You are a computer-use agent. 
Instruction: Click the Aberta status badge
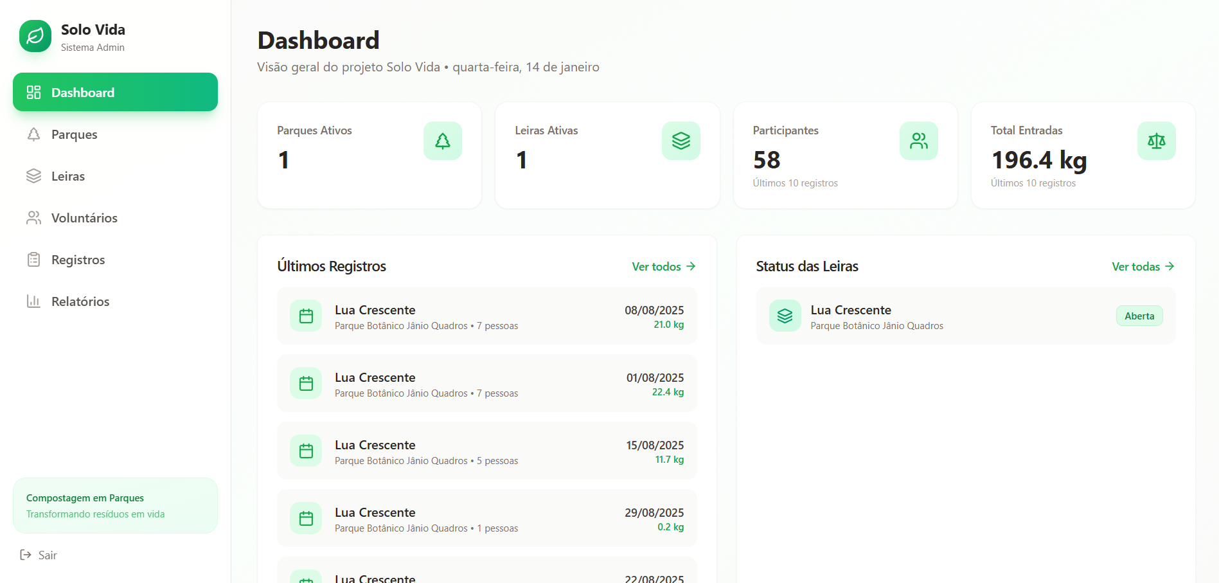pyautogui.click(x=1139, y=316)
